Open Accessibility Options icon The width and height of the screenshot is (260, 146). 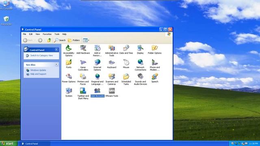click(x=69, y=50)
